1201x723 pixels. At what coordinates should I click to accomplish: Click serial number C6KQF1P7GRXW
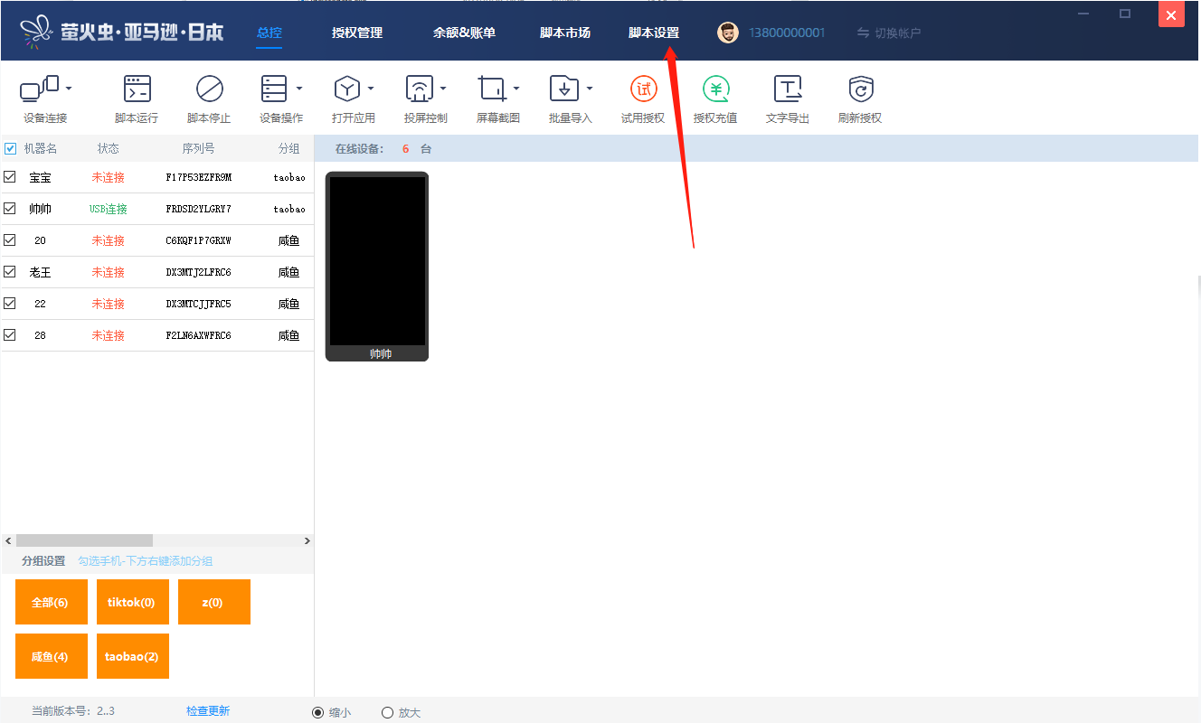click(199, 240)
